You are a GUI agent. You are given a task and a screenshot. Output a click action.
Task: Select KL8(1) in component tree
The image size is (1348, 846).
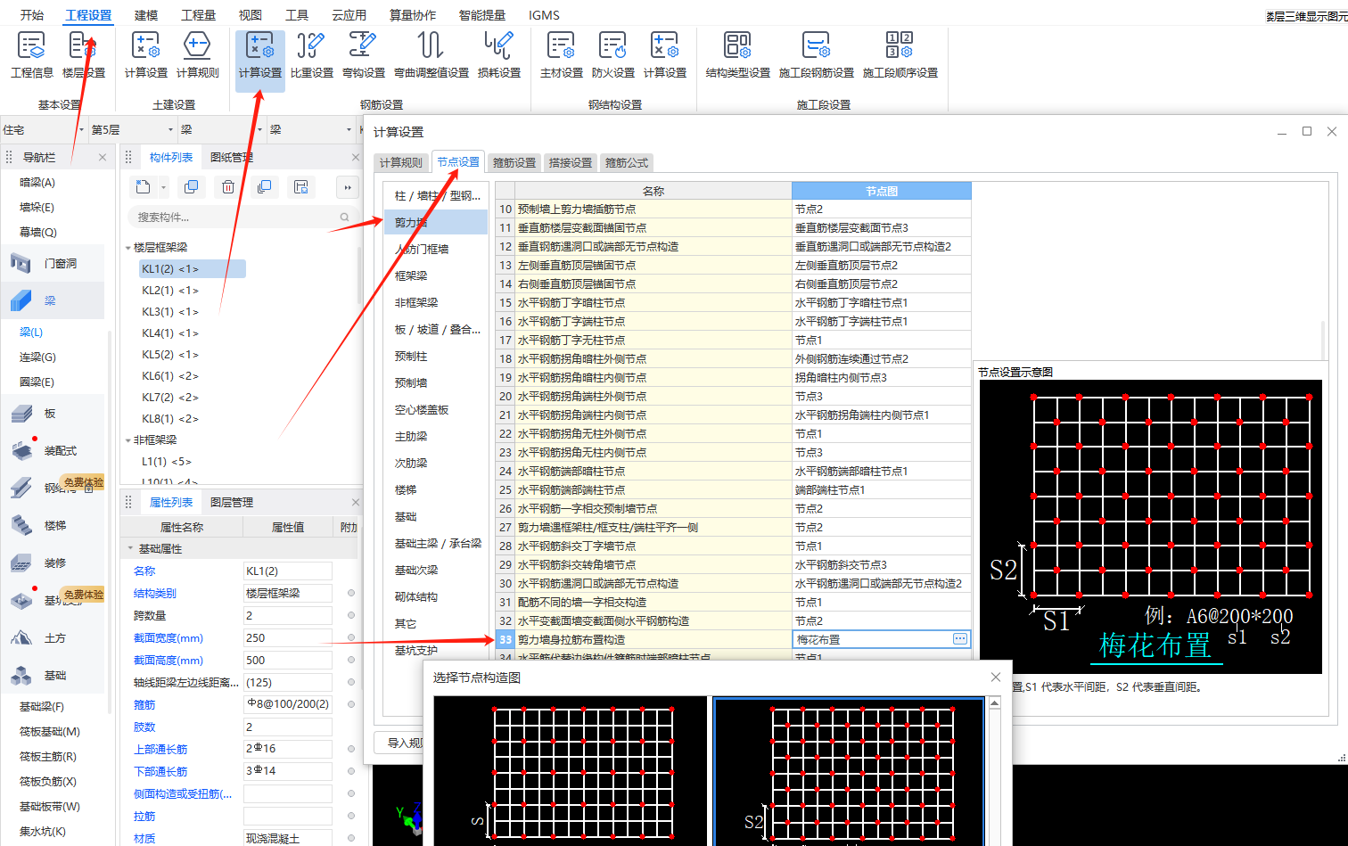(170, 418)
